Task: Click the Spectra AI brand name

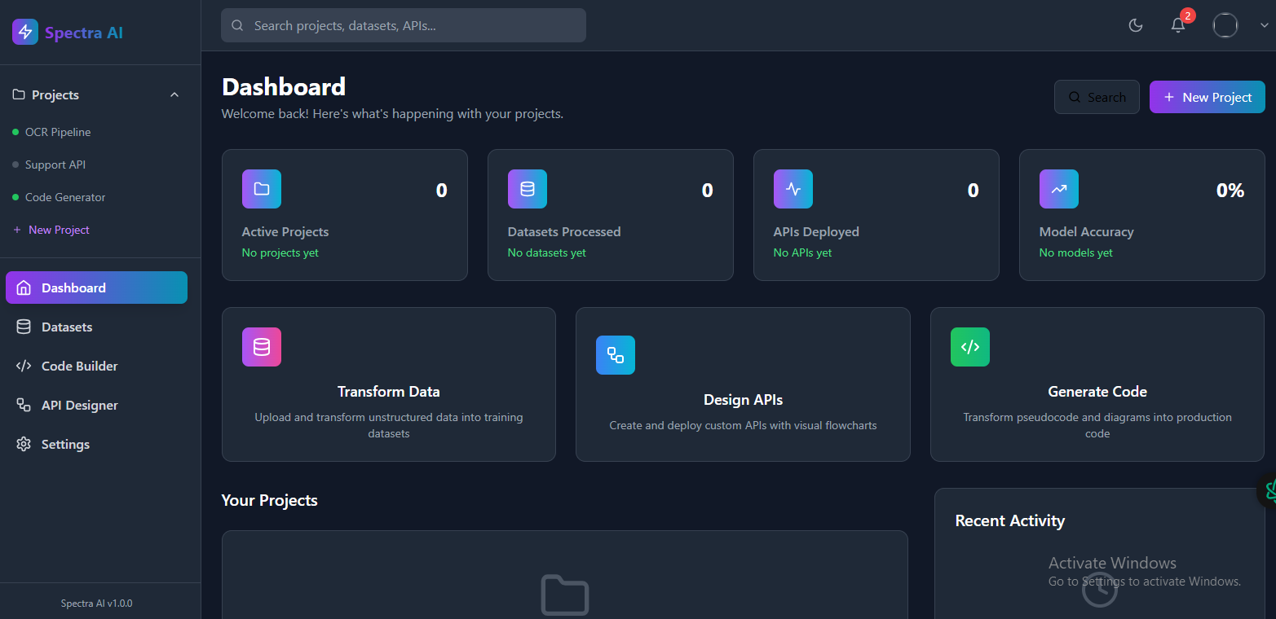Action: pyautogui.click(x=84, y=33)
